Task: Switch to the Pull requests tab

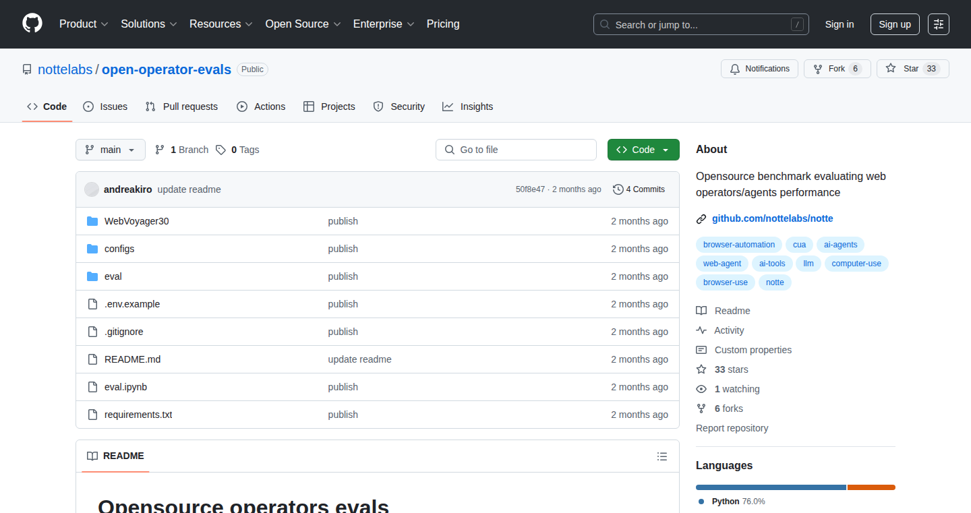Action: pyautogui.click(x=182, y=107)
